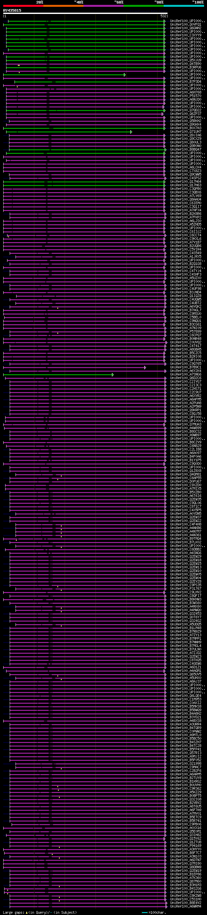Select the UniRef100_B4S2G6 label
Viewport: 207px width, 915px height.
186,888
